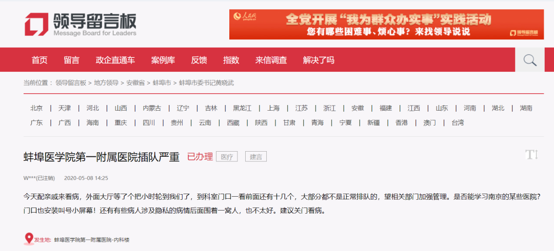This screenshot has height=251, width=554.
Task: Select the 江西 province link
Action: point(414,108)
